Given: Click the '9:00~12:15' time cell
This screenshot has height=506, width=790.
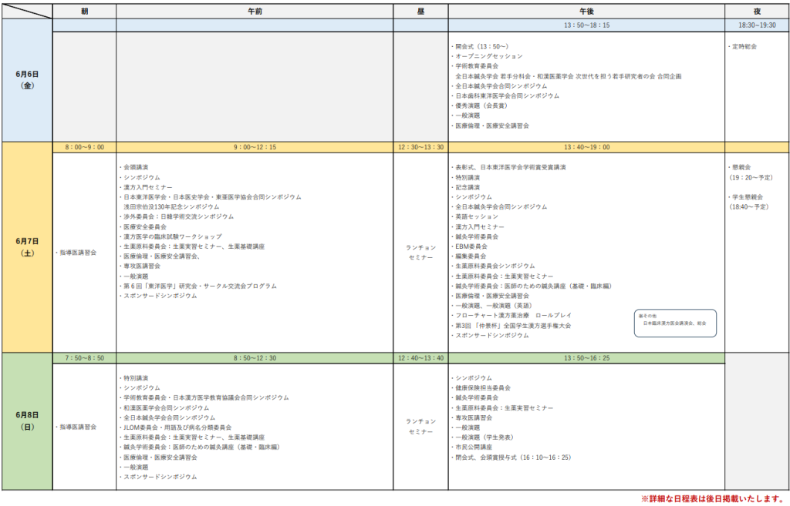Looking at the screenshot, I should point(255,147).
